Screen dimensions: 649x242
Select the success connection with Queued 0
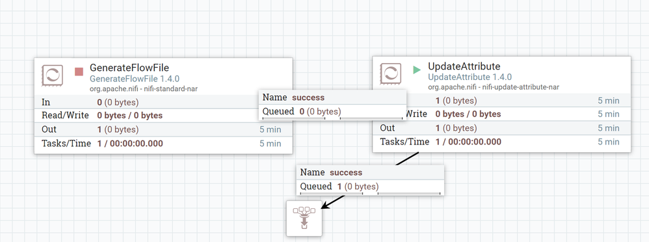pyautogui.click(x=332, y=105)
